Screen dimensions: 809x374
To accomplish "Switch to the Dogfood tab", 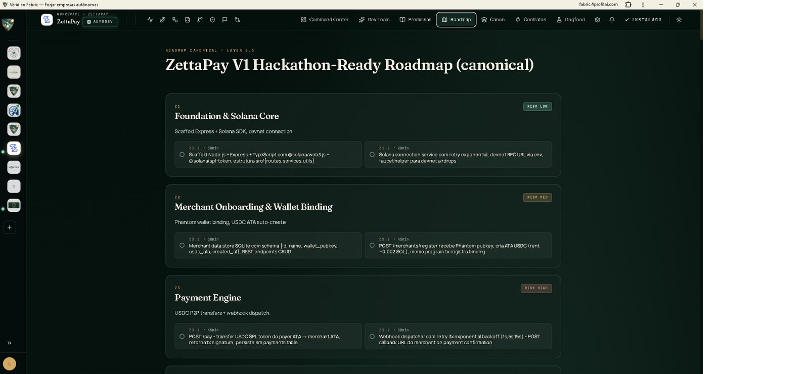I will tap(571, 20).
